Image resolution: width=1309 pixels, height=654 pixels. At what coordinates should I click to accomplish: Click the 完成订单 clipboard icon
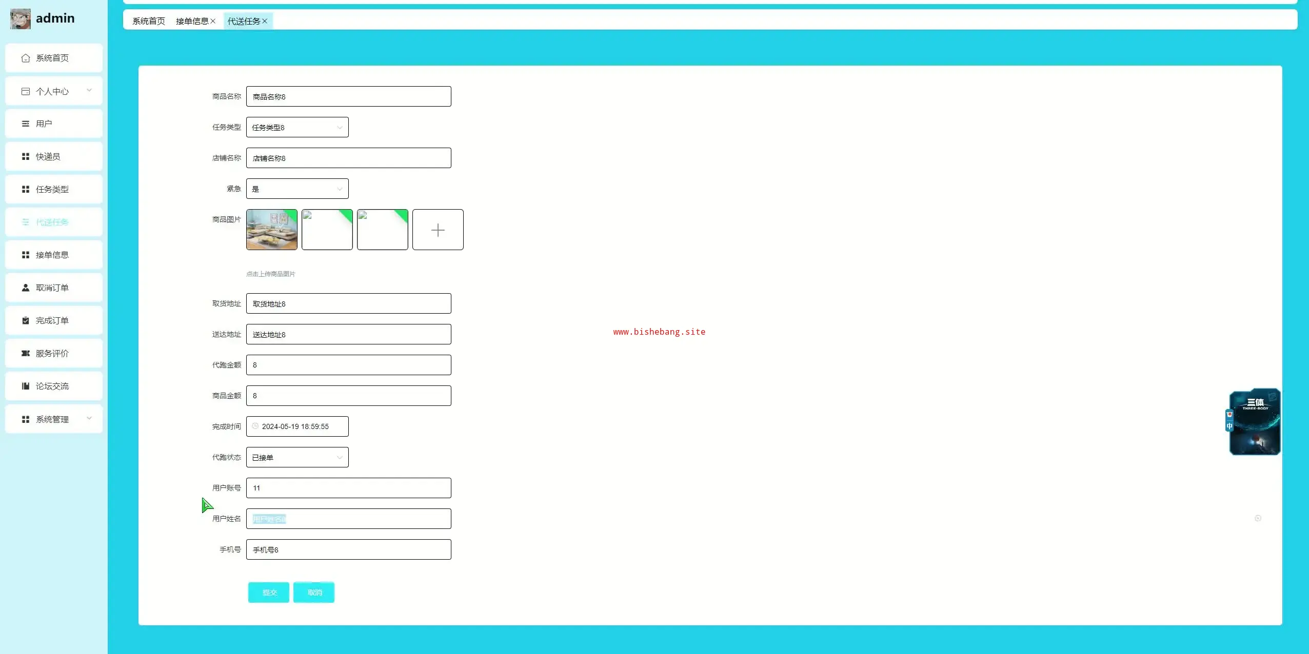click(x=26, y=320)
